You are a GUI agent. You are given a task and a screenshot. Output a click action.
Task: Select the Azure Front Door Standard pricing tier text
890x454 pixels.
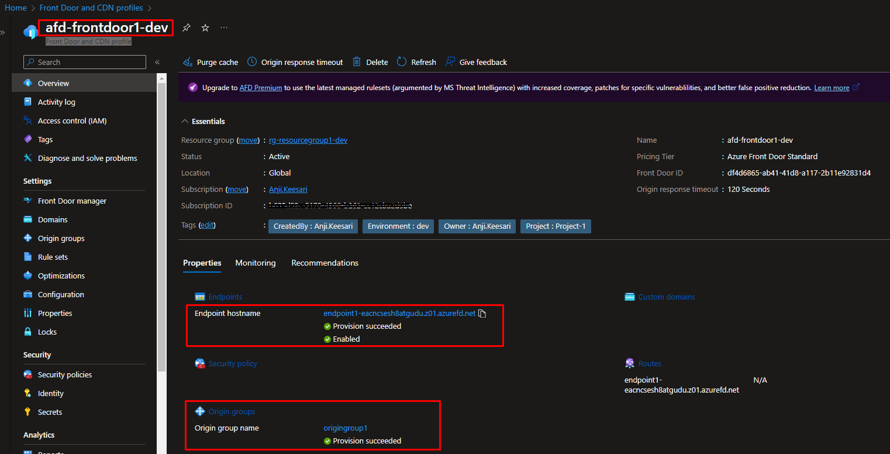pyautogui.click(x=772, y=157)
